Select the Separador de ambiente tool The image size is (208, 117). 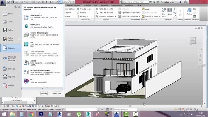(x=129, y=13)
